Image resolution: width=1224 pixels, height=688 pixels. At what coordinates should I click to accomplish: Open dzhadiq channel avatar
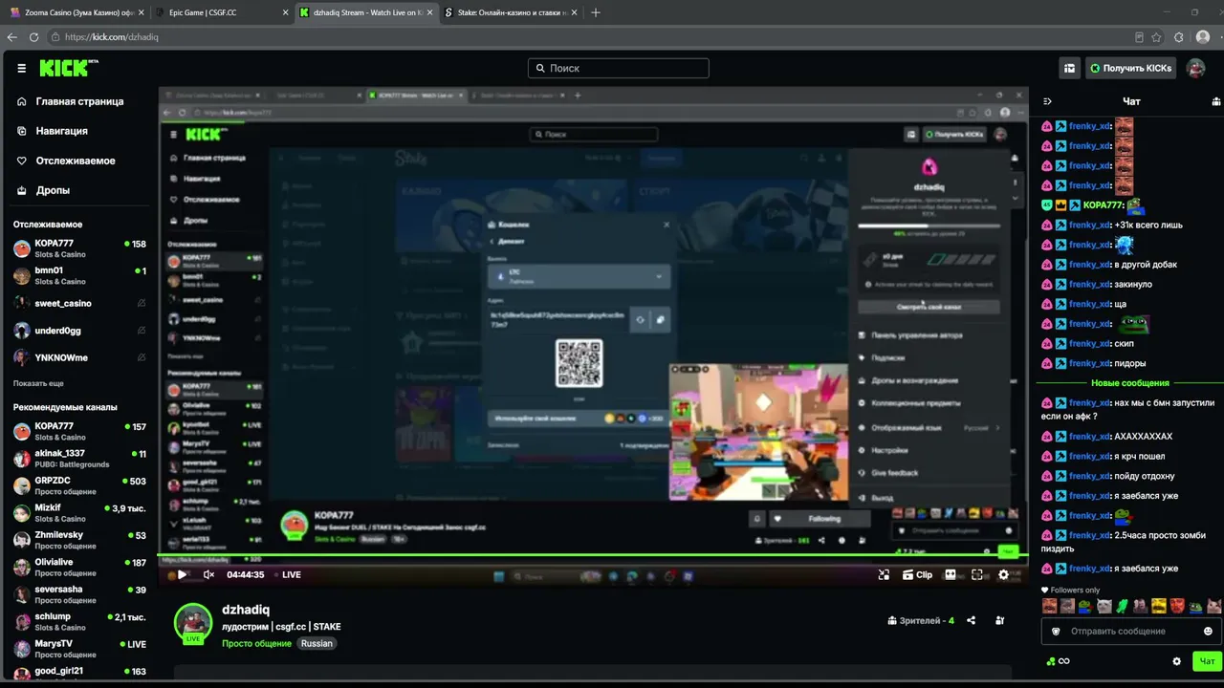193,623
